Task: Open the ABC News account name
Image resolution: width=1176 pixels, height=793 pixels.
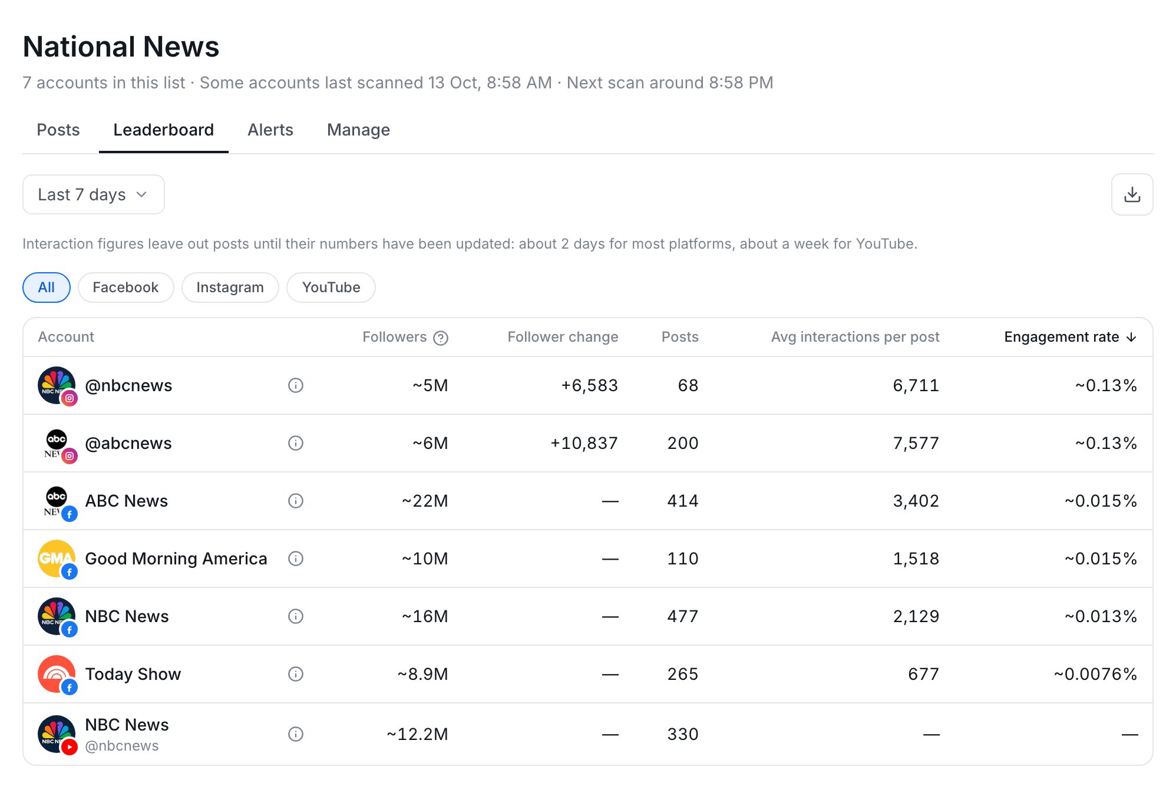Action: coord(127,501)
